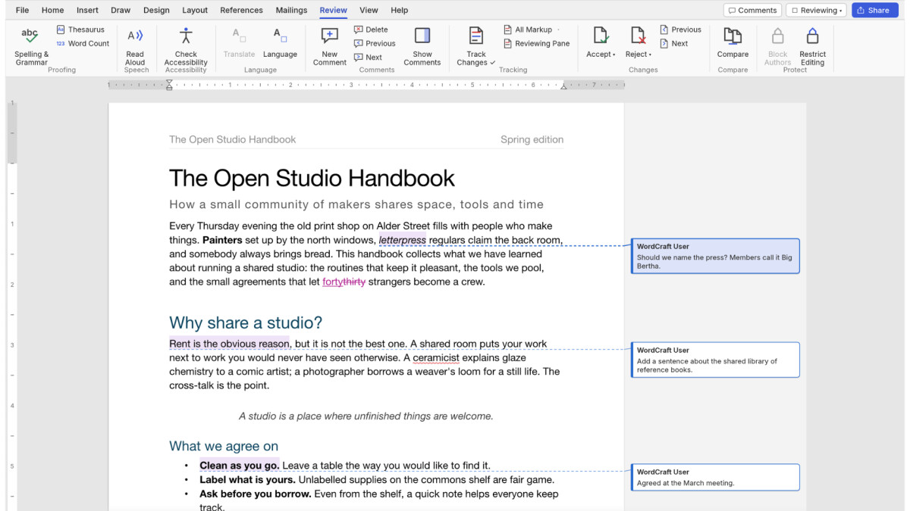910x511 pixels.
Task: Open Restrict Editing options
Action: coord(812,46)
